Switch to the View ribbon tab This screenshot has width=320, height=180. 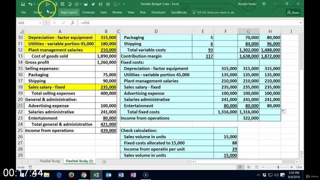click(x=131, y=12)
